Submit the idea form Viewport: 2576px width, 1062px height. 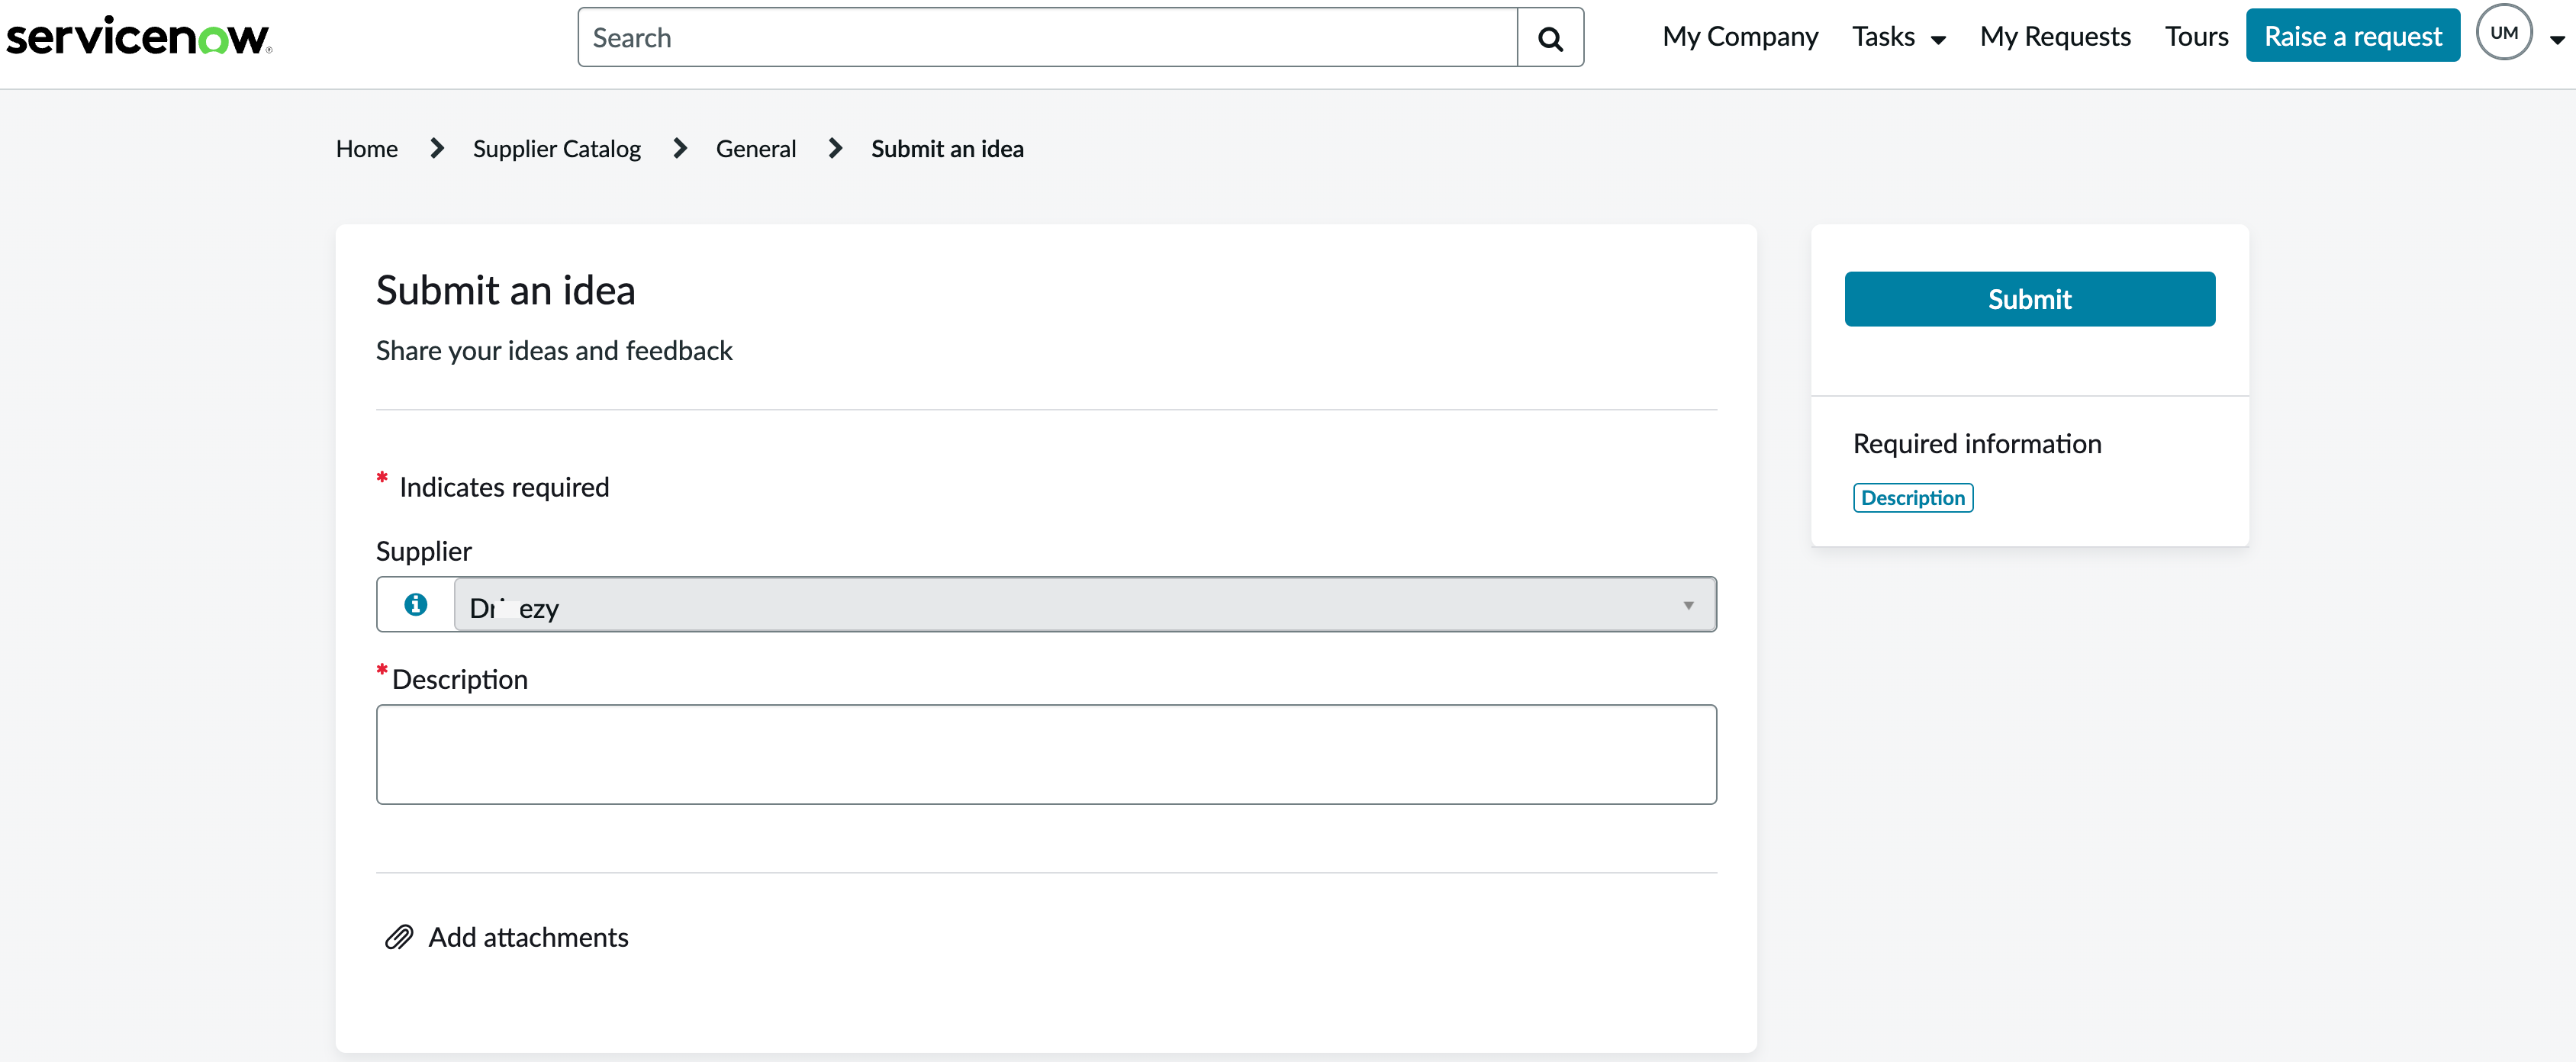(x=2029, y=299)
